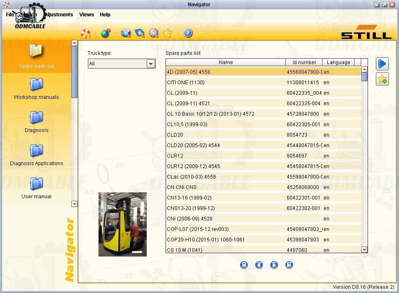Image resolution: width=399 pixels, height=293 pixels.
Task: Go to the previous page of results
Action: pos(259,265)
